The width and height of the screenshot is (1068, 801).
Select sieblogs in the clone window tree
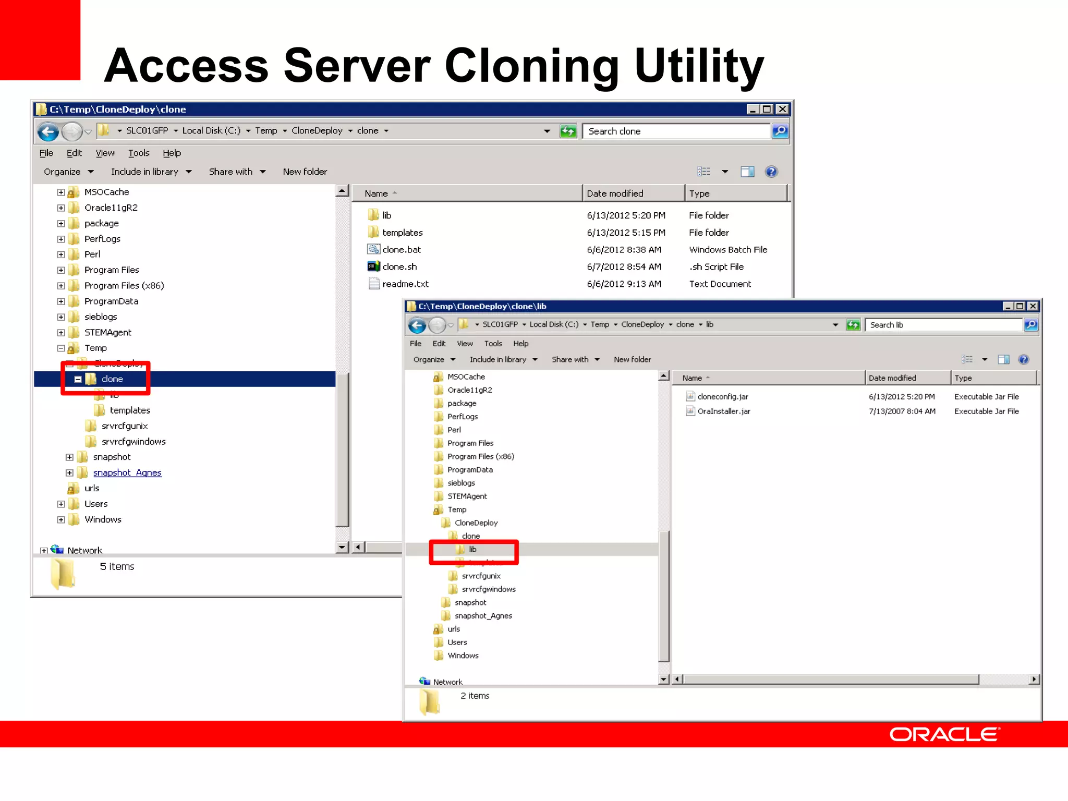pos(101,317)
